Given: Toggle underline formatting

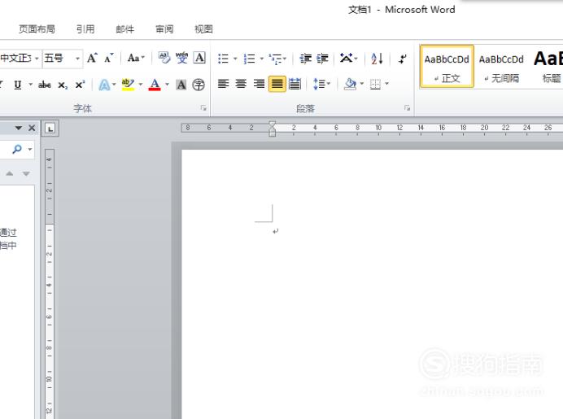Looking at the screenshot, I should [18, 85].
